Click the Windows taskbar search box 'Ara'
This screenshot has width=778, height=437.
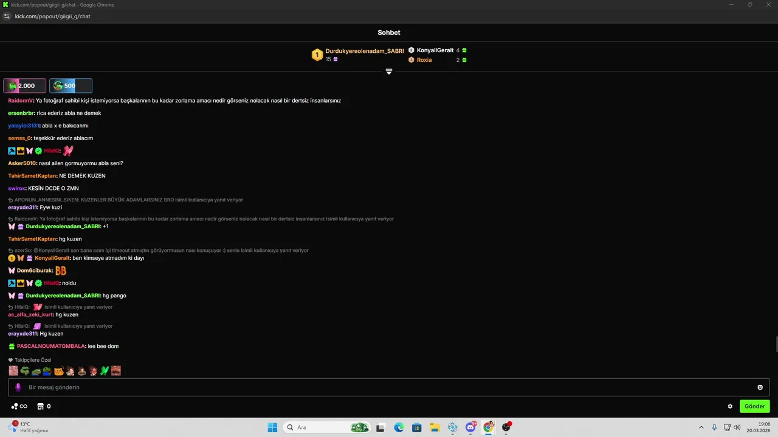[327, 427]
